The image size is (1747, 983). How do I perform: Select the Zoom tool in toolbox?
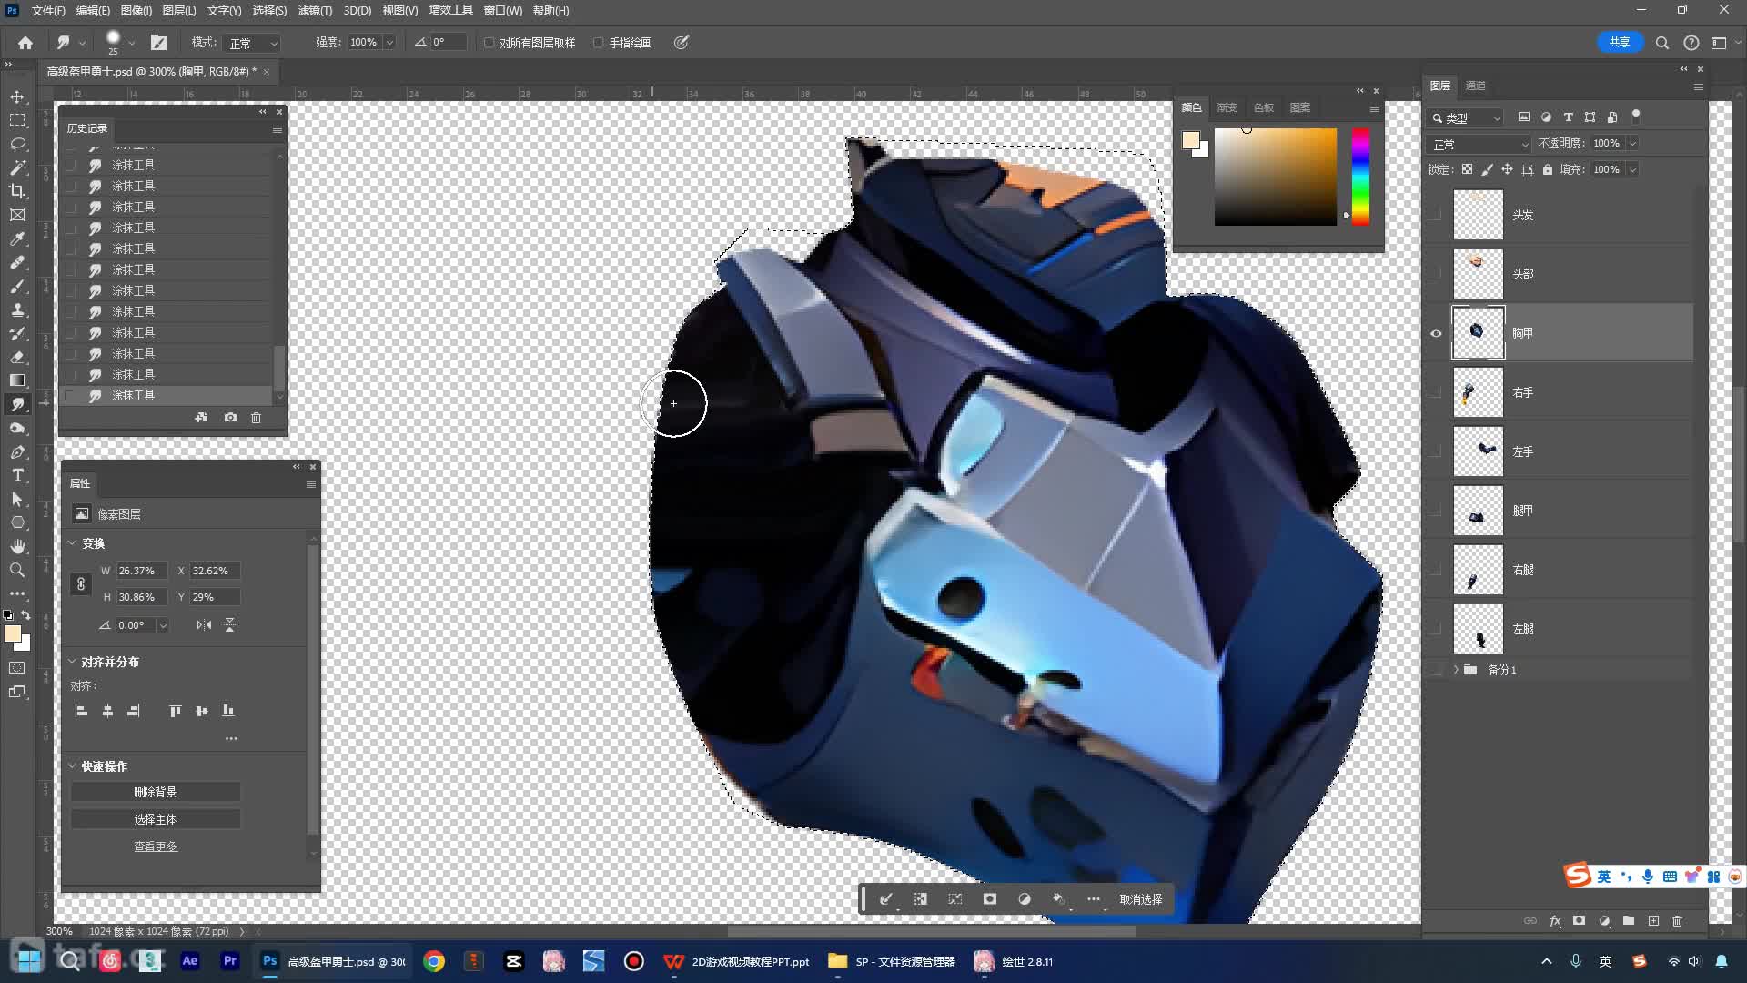(x=17, y=570)
